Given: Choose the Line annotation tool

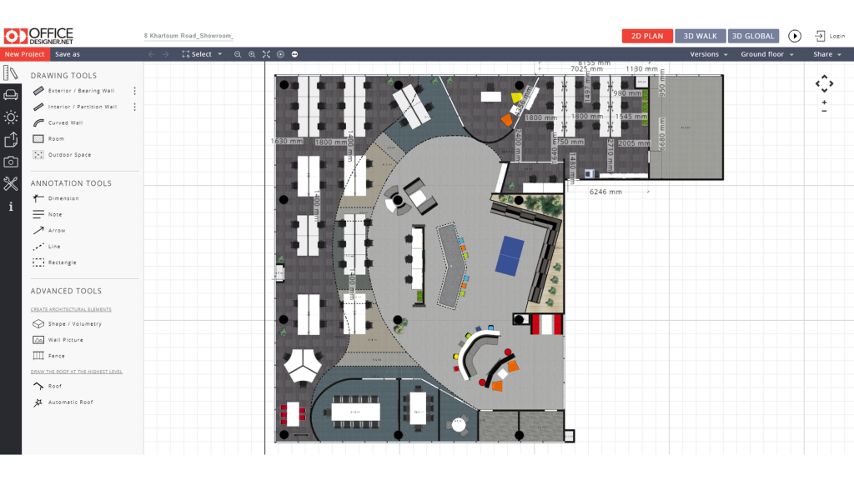Looking at the screenshot, I should tap(47, 247).
